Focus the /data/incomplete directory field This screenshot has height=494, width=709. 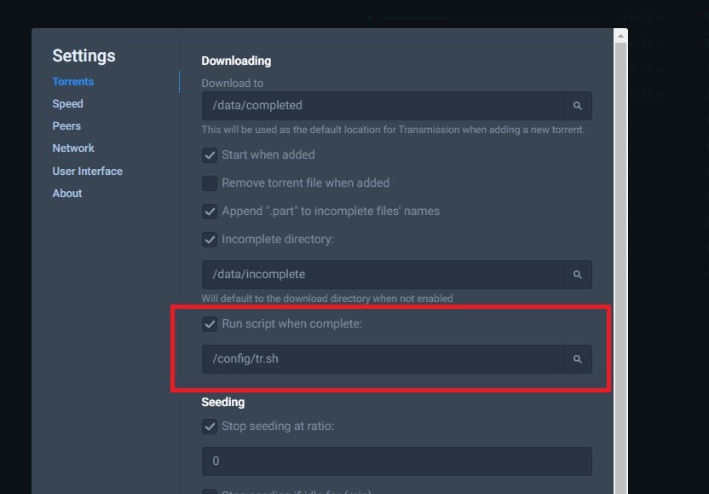coord(382,275)
